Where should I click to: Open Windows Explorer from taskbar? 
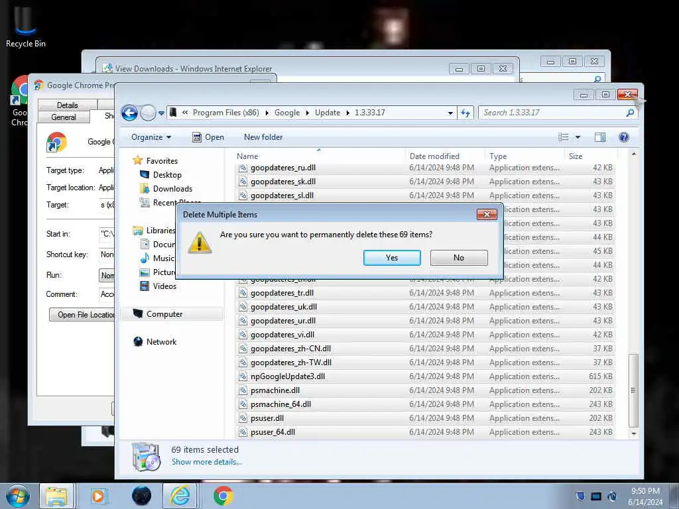(57, 496)
